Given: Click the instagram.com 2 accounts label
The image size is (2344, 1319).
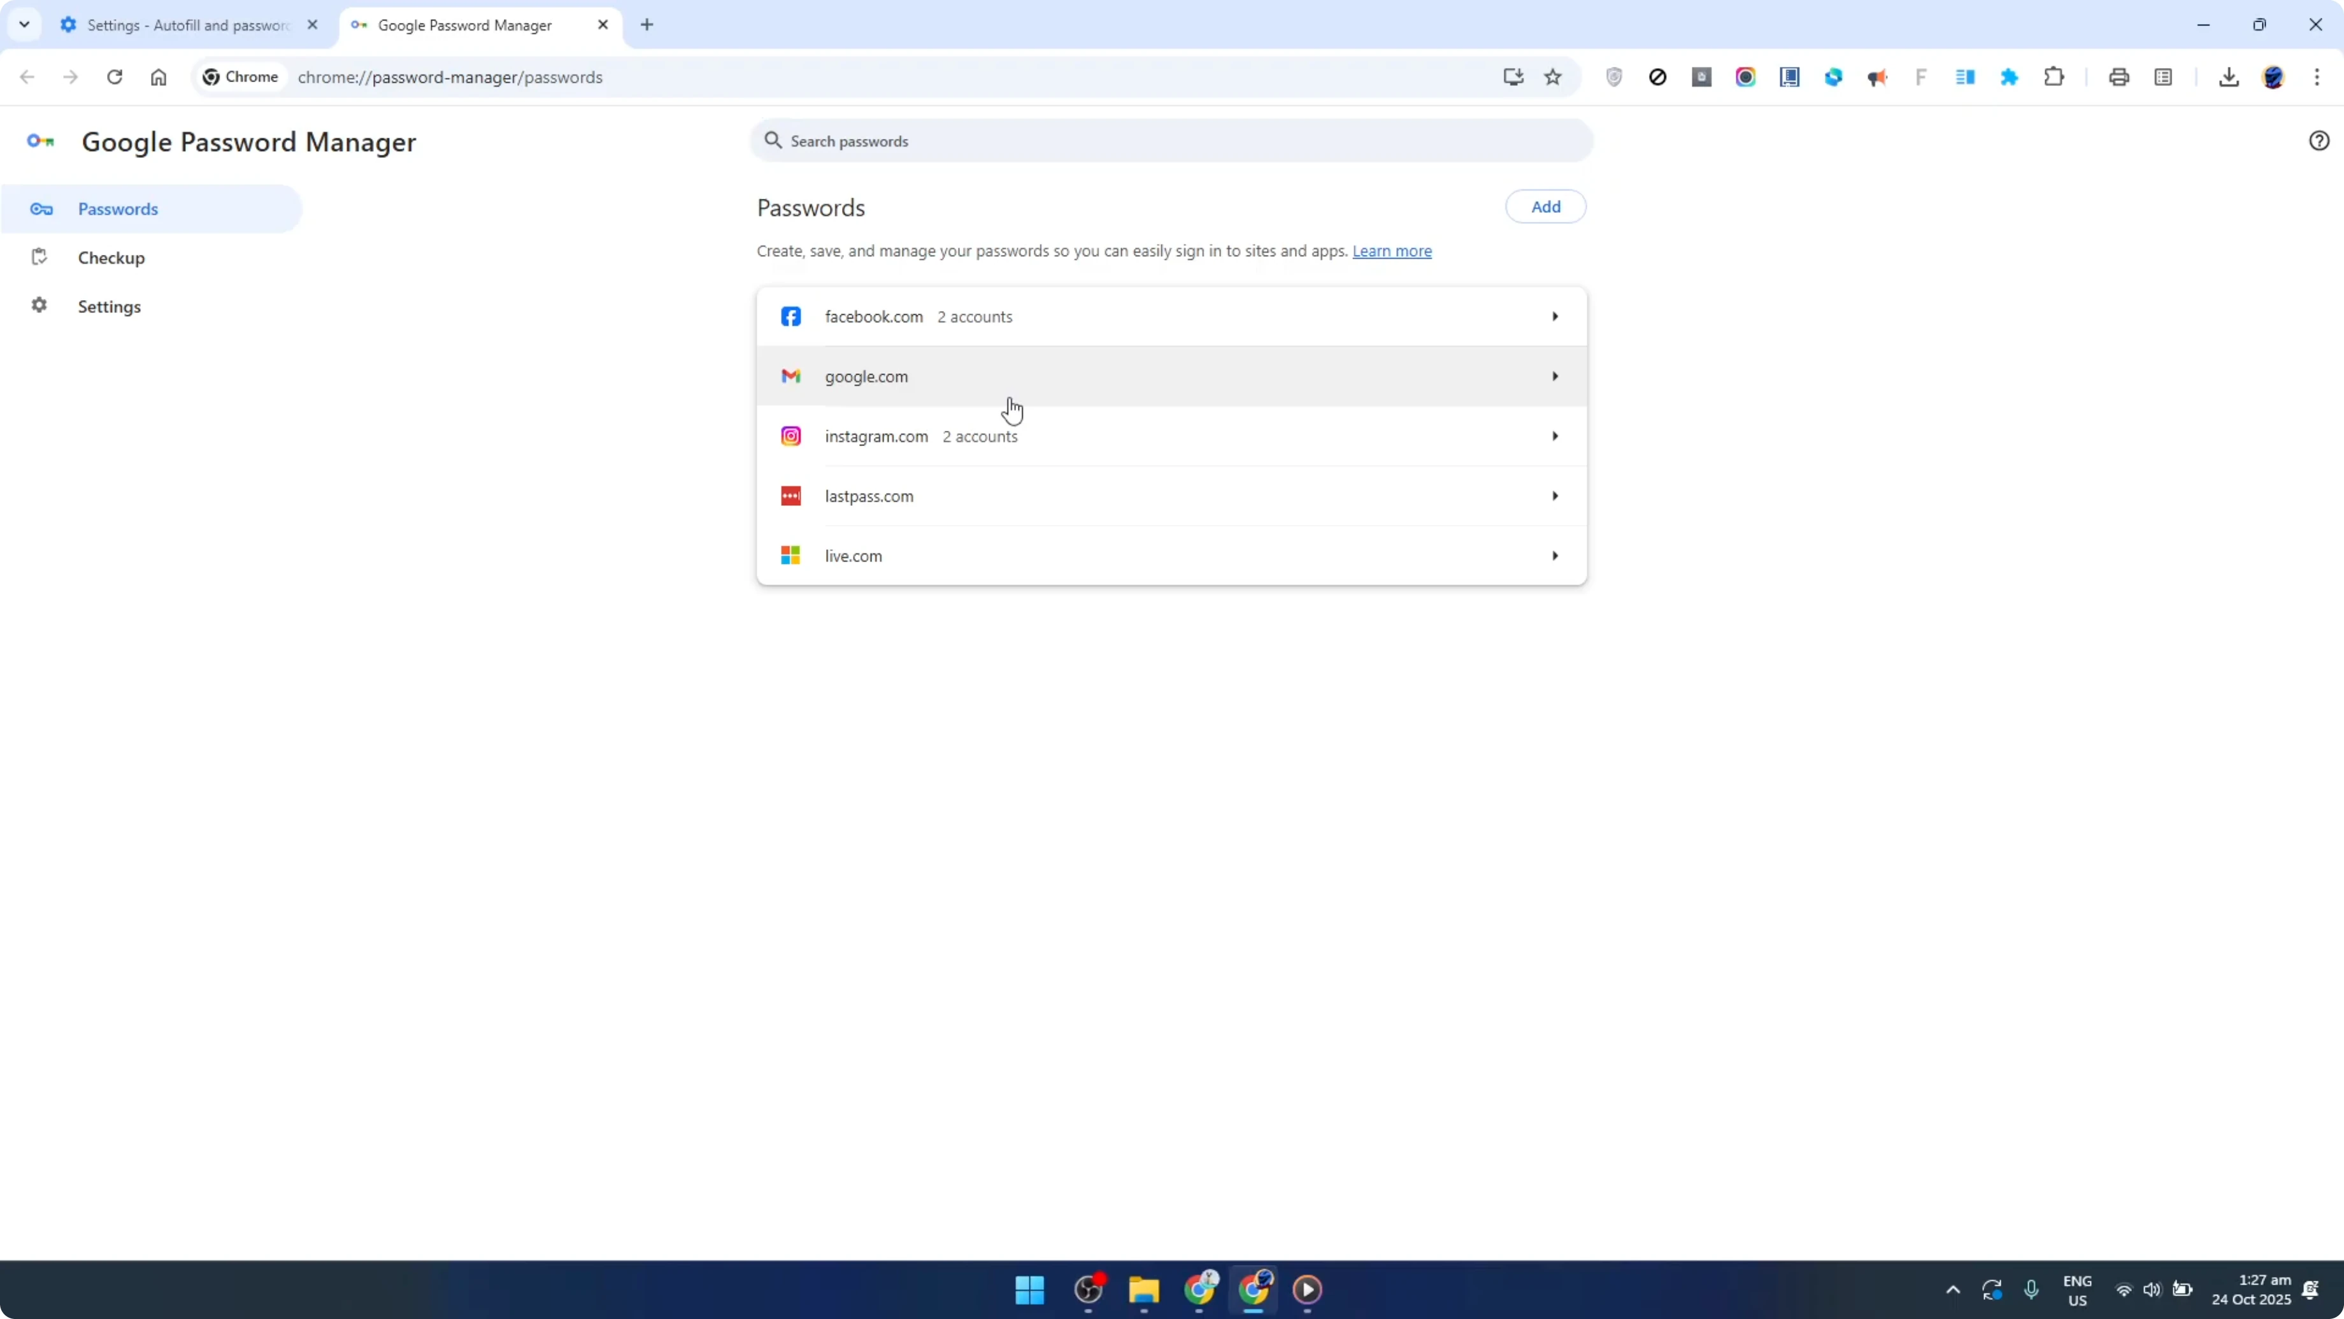Looking at the screenshot, I should click(x=980, y=437).
